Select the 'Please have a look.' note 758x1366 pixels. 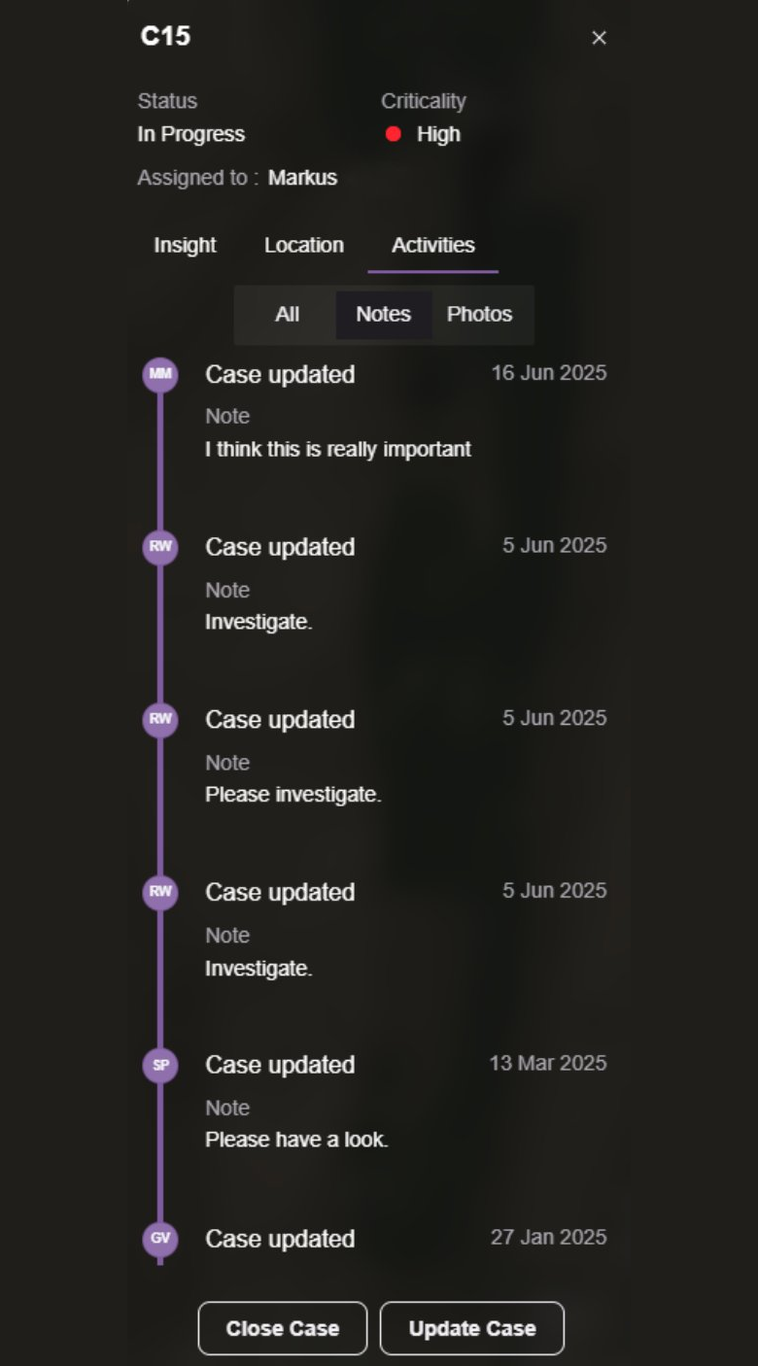coord(296,1139)
